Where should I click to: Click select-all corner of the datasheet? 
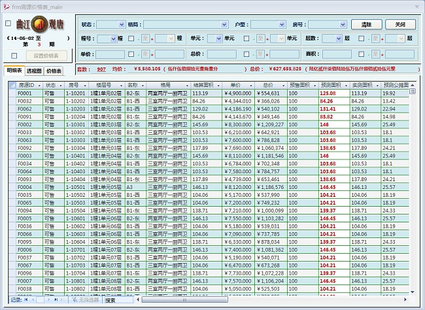click(x=12, y=85)
